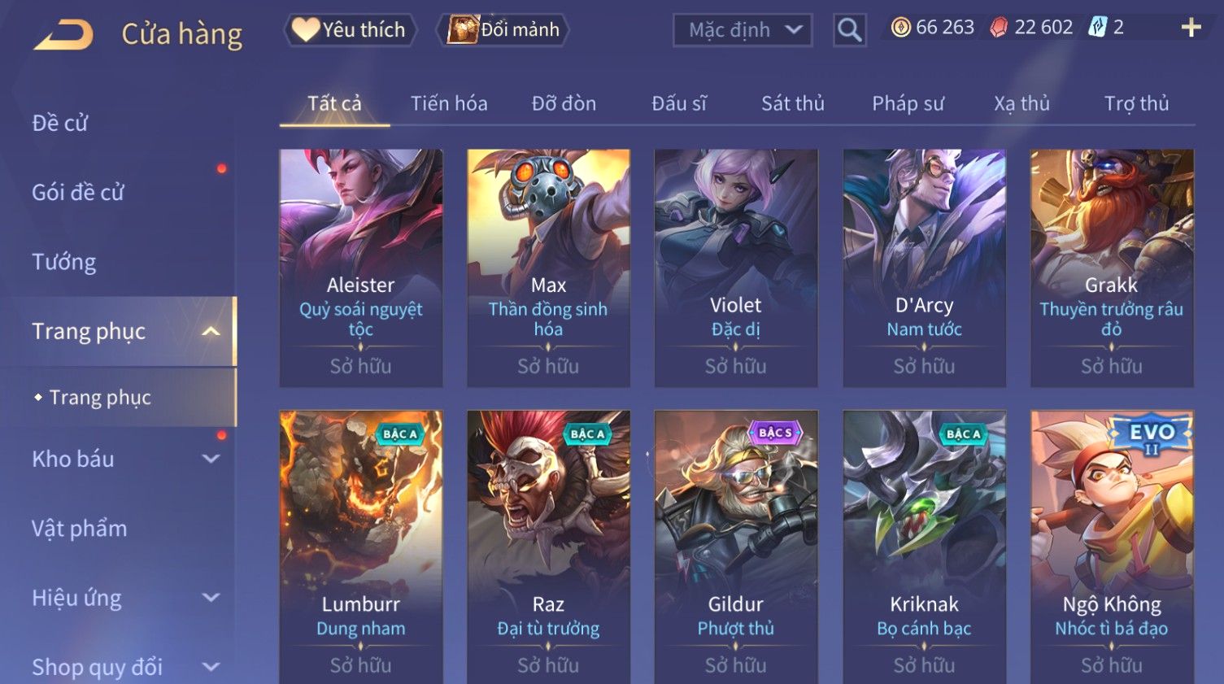Screen dimensions: 1224x684
Task: Open the Mặc định sort dropdown
Action: (743, 30)
